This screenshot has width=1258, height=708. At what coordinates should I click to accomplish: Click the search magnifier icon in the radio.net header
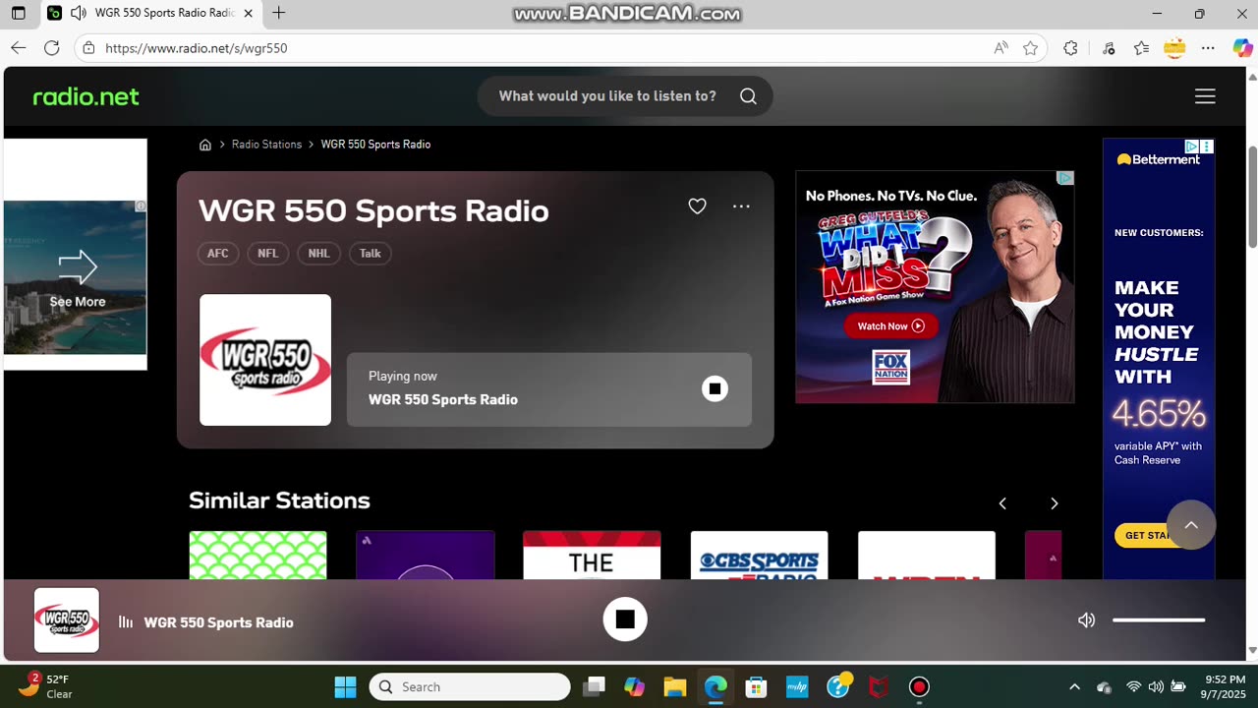click(748, 96)
